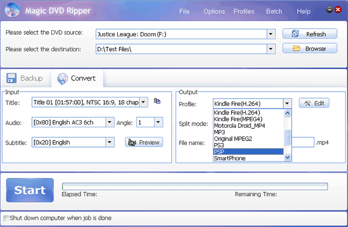Minimize the Magic DVD Ripper window
The height and width of the screenshot is (227, 348).
329,9
